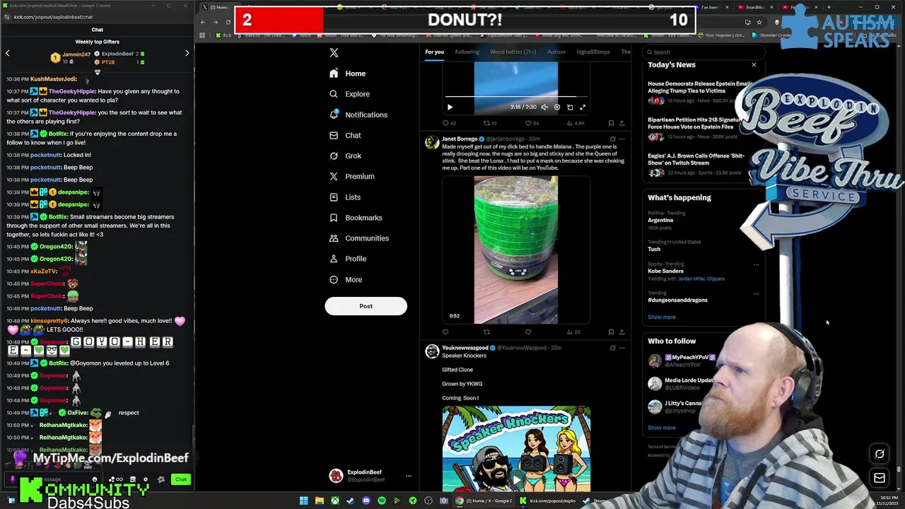Switch to the higha55terpz tab
The image size is (905, 509).
tap(592, 52)
